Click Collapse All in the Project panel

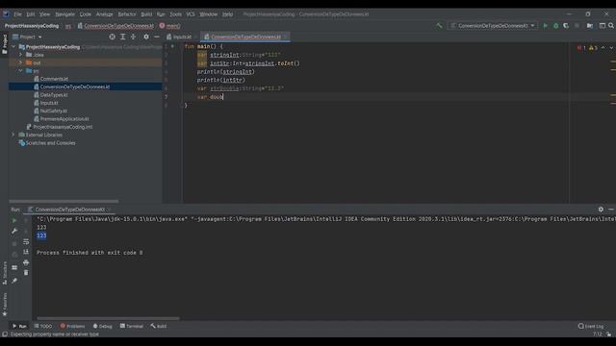pos(134,37)
